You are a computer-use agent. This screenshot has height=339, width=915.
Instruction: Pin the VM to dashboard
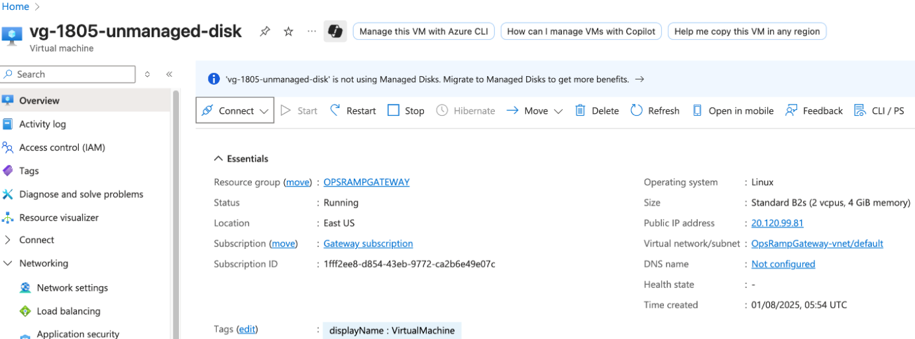265,31
